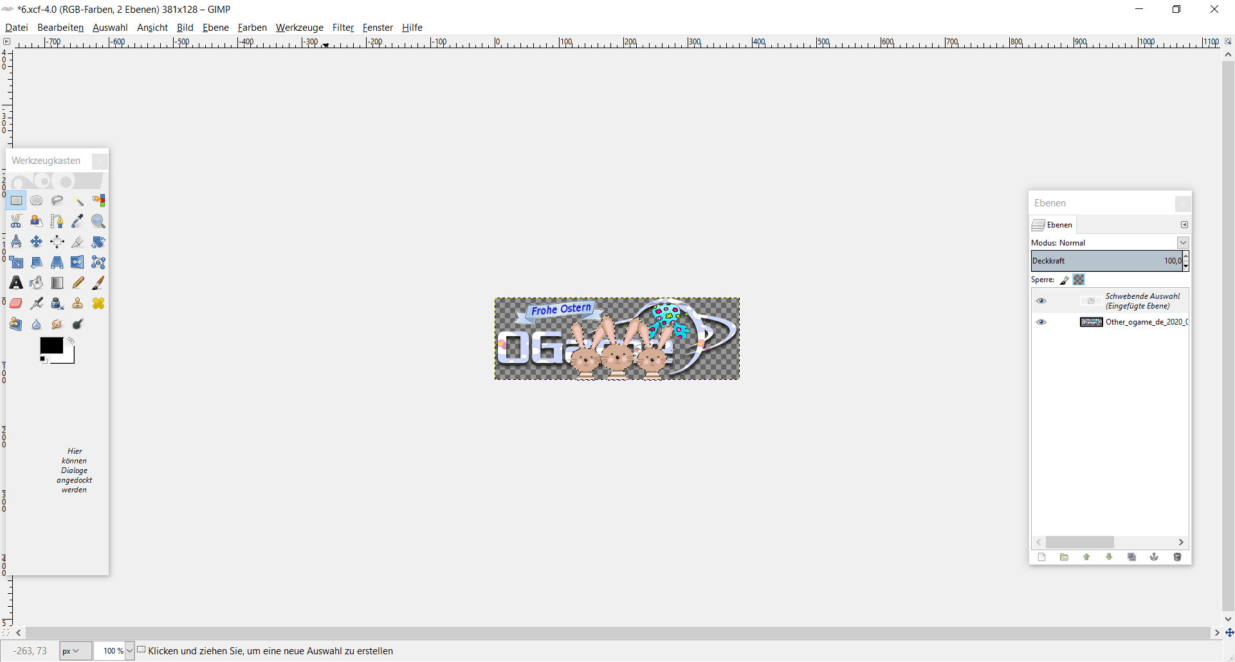This screenshot has height=662, width=1235.
Task: Pick the Paintbrush tool
Action: click(x=98, y=283)
